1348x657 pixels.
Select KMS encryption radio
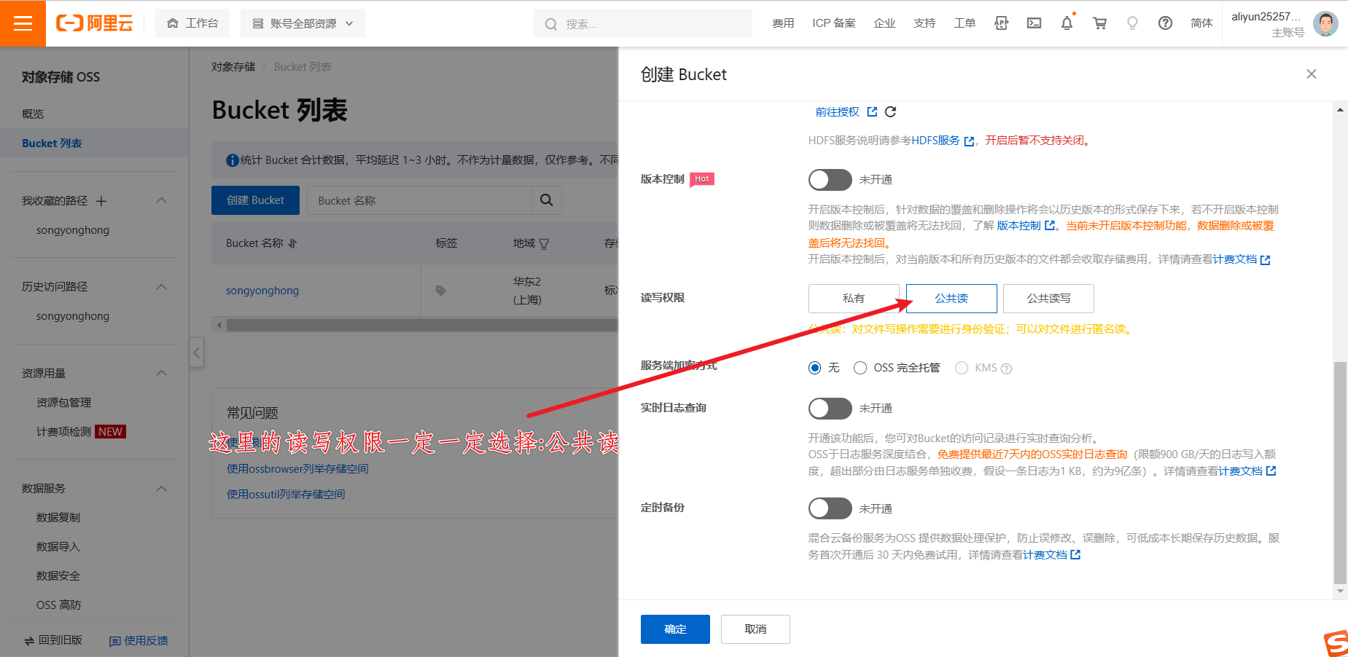click(x=962, y=368)
